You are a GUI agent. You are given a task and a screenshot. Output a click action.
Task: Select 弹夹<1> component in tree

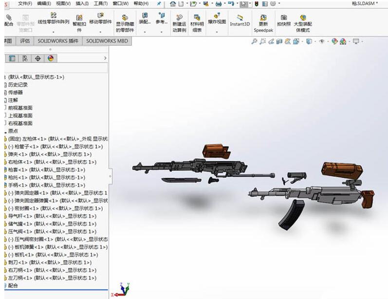[x=50, y=154]
